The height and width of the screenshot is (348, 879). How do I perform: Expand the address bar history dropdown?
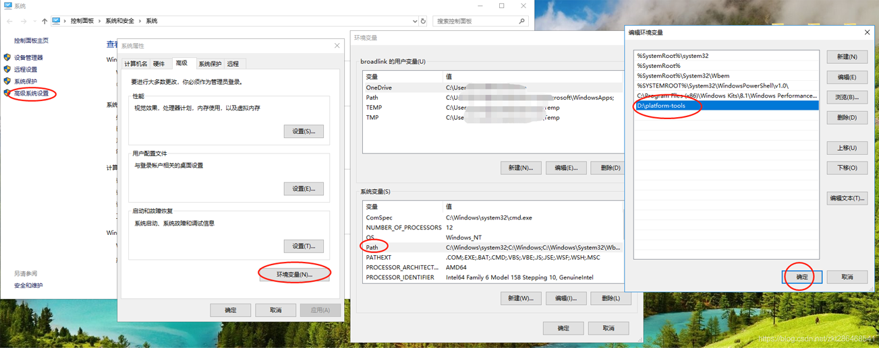click(414, 22)
